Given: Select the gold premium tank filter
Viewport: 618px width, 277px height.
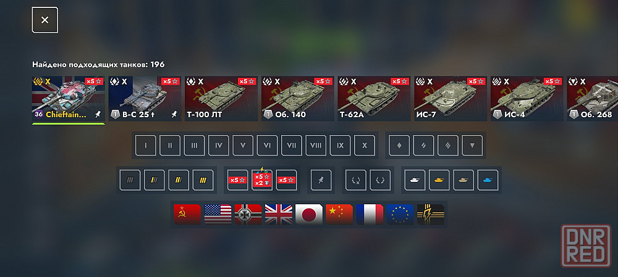Looking at the screenshot, I should pyautogui.click(x=439, y=180).
